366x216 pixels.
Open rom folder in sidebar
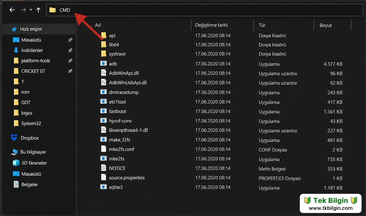tap(25, 92)
